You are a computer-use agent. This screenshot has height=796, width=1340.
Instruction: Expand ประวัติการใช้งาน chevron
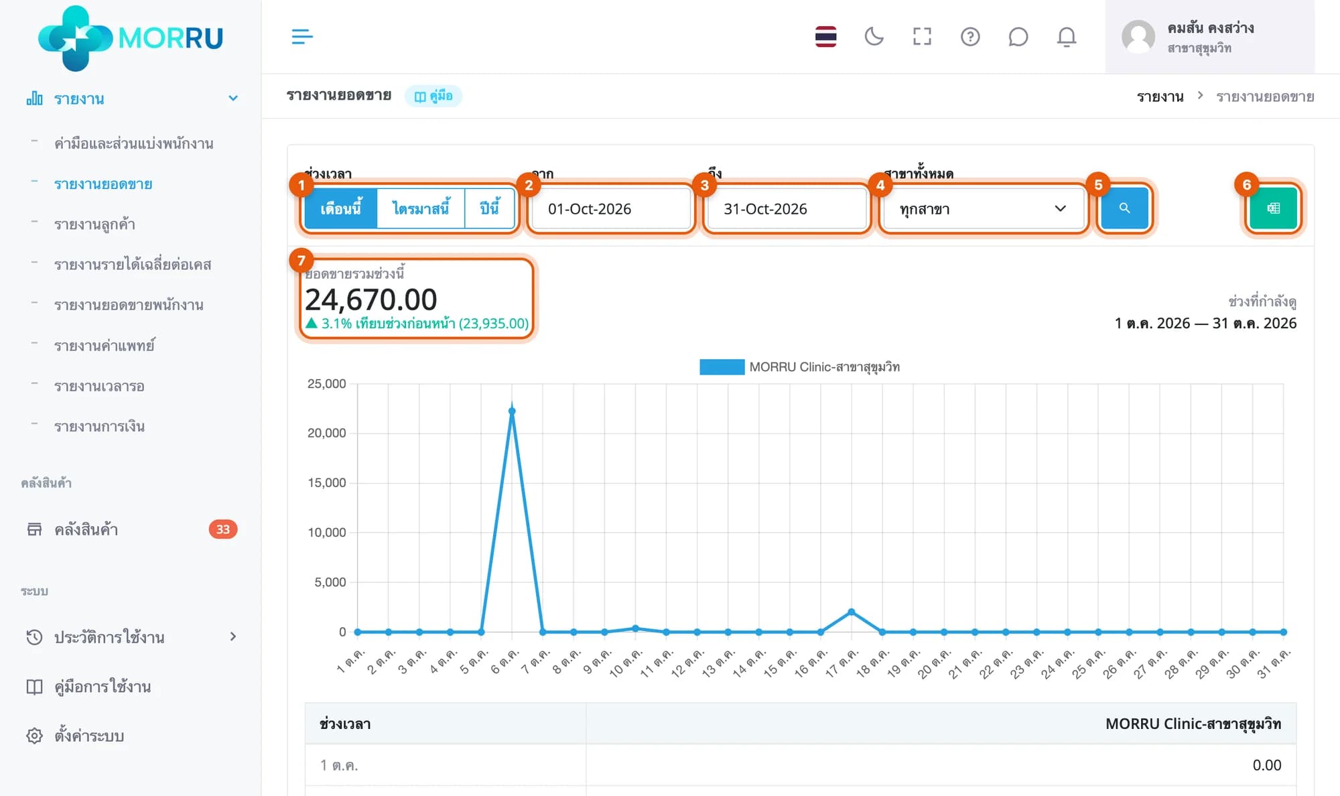(x=233, y=637)
